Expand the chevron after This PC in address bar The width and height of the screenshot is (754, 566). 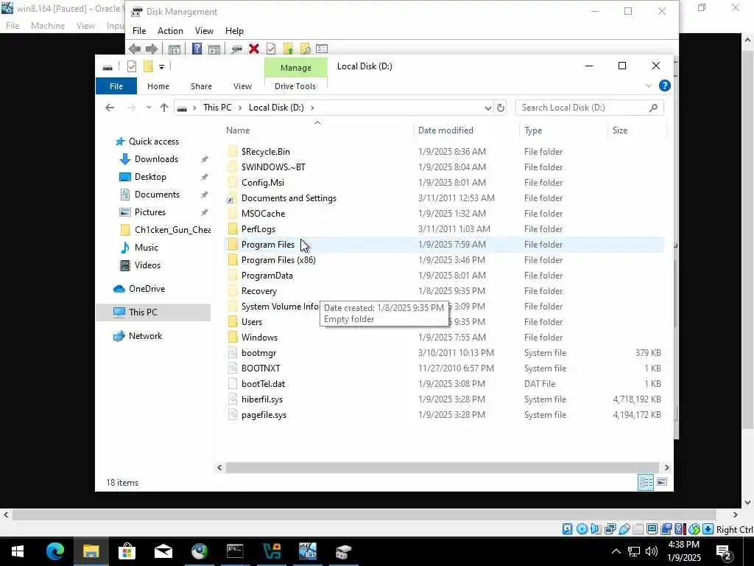[x=240, y=108]
